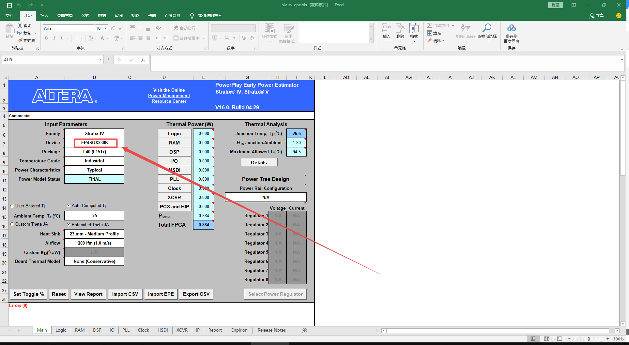The image size is (629, 345).
Task: Click the Save icon in the title bar
Action: 9,5
